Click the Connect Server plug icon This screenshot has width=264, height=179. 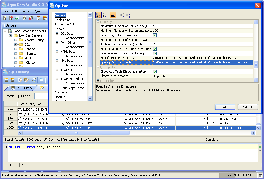[25, 18]
